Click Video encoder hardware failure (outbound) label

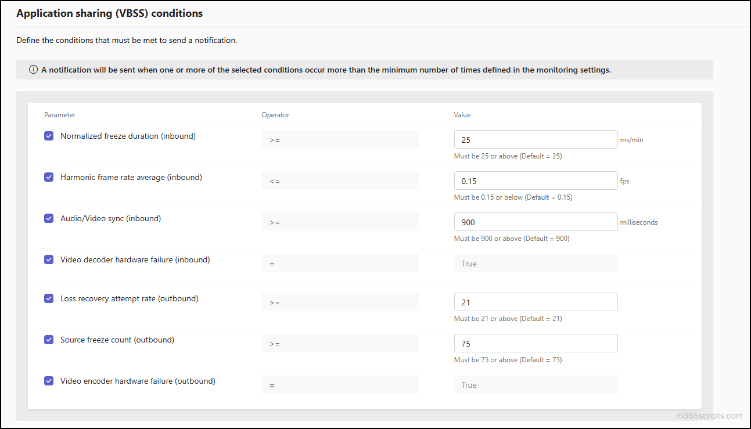click(138, 381)
